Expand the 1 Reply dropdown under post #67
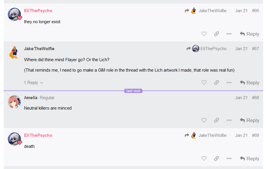This screenshot has width=266, height=169. click(34, 83)
